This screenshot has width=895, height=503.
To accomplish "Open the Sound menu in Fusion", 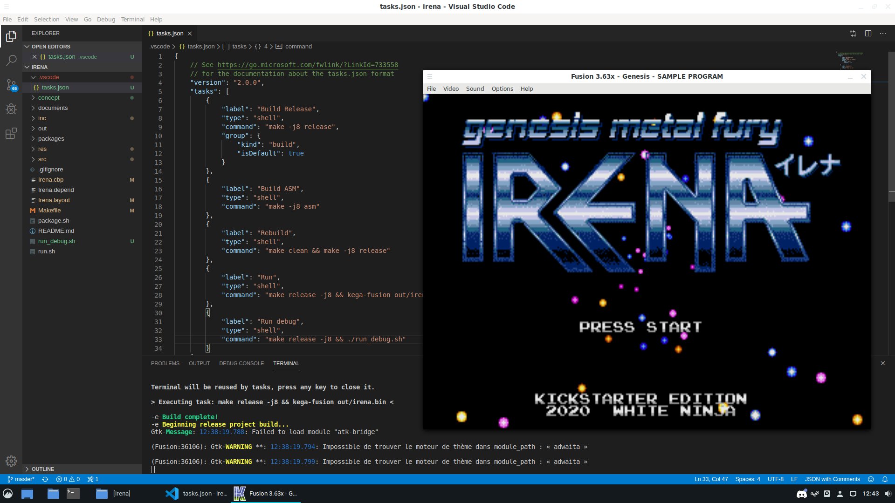I will click(475, 88).
